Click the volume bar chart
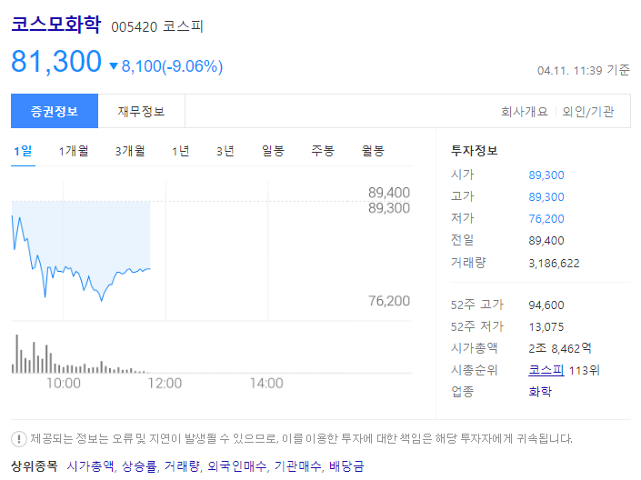This screenshot has height=480, width=641. (x=80, y=354)
